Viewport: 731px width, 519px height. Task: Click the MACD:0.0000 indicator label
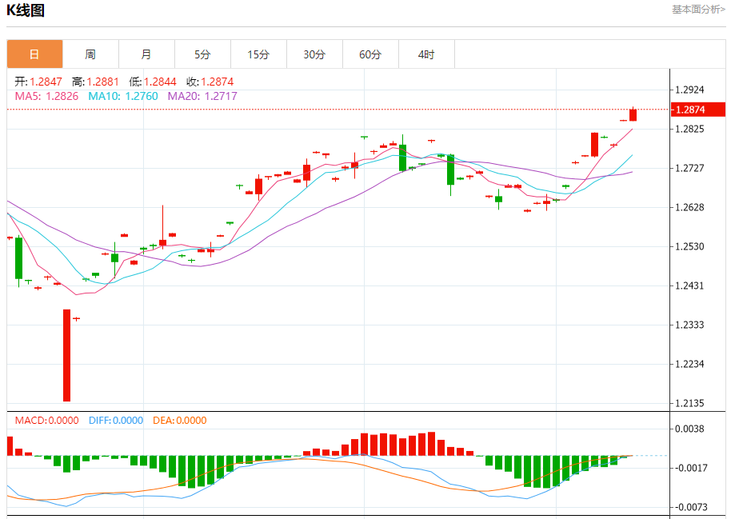pyautogui.click(x=46, y=421)
